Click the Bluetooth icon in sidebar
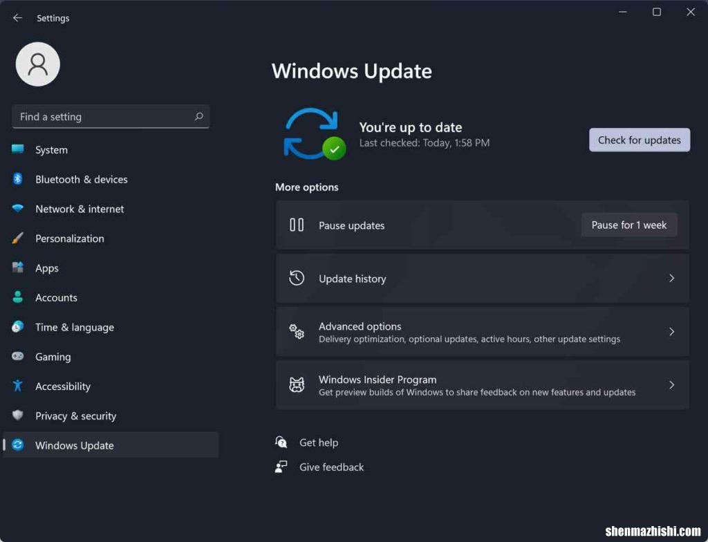708x542 pixels. click(x=17, y=179)
